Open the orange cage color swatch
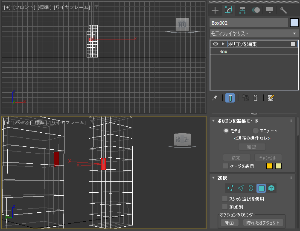This screenshot has width=300, height=231. (x=269, y=166)
